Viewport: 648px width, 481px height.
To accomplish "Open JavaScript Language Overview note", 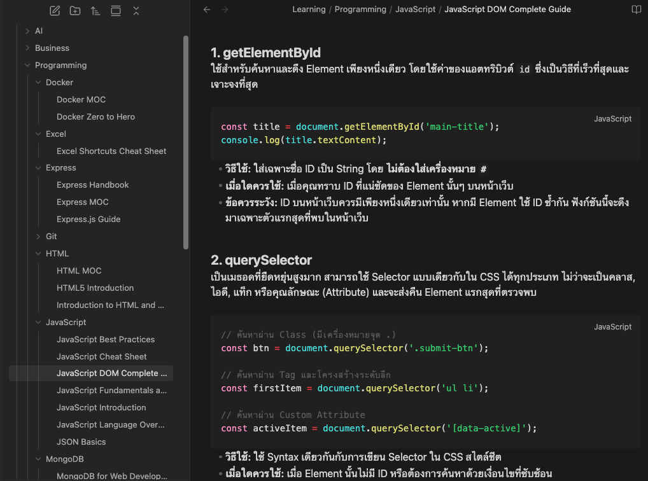I will coord(110,425).
